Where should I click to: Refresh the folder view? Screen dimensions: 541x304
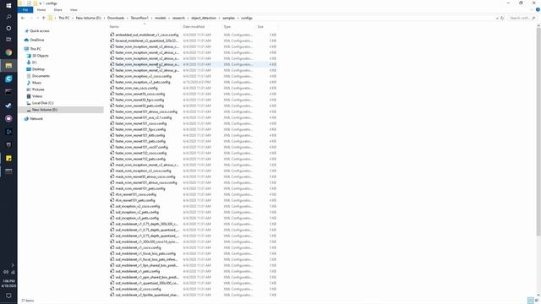point(502,18)
